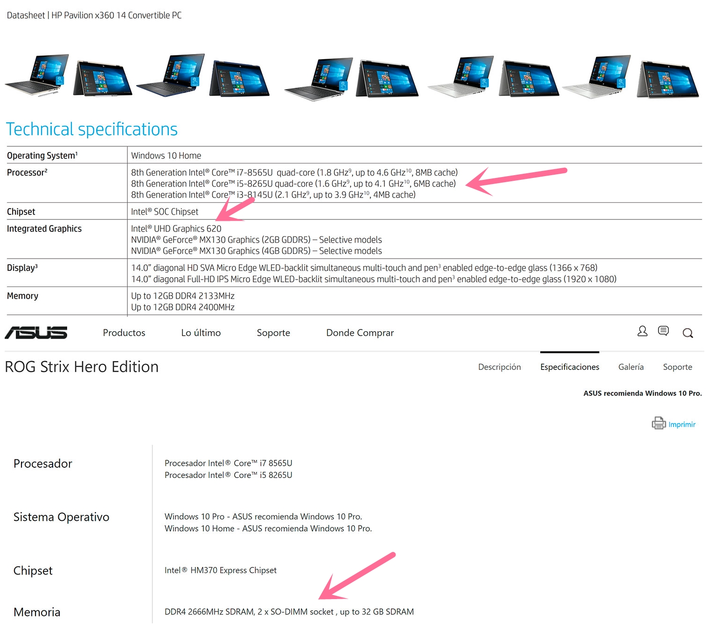Click the 'Technical specifications' heading
The image size is (709, 628).
tap(92, 130)
